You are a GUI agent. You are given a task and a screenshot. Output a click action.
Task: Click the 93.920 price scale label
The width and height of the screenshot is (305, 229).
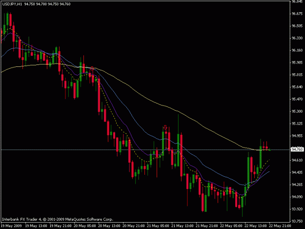coord(297,209)
